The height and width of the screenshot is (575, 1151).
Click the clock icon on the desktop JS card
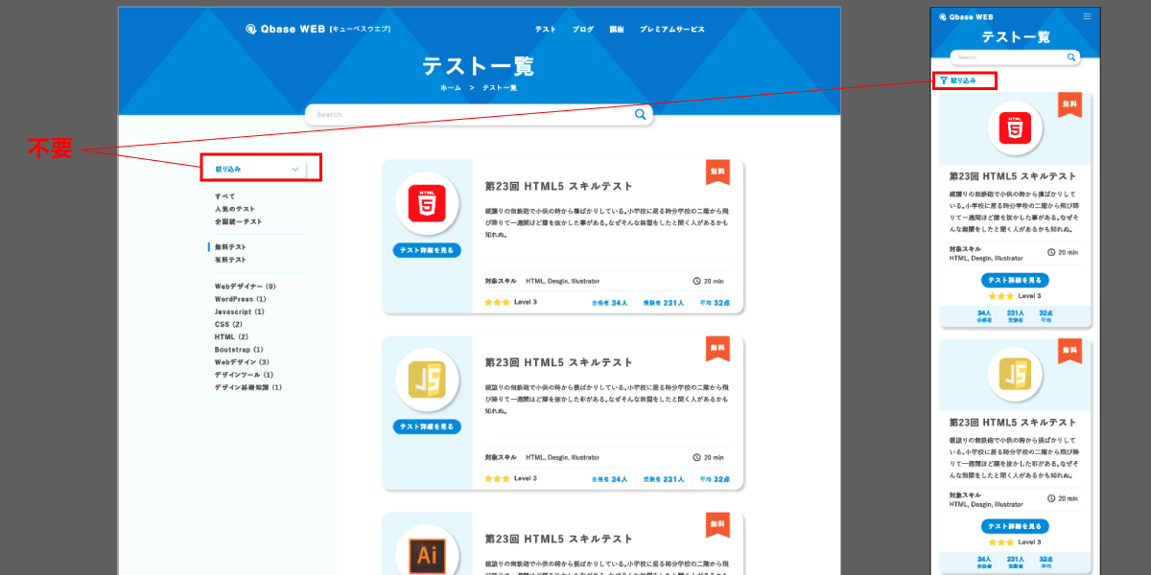(696, 457)
